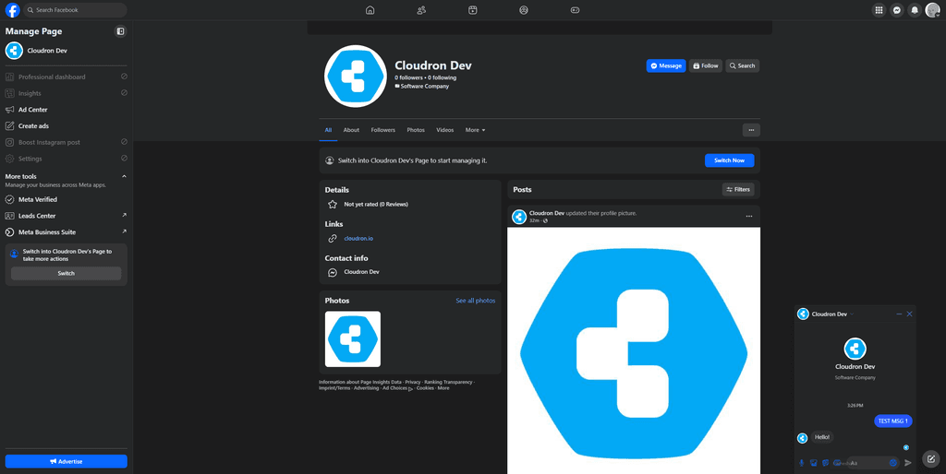Click the send message arrow in chat
Screen dimensions: 946x474
(x=908, y=463)
